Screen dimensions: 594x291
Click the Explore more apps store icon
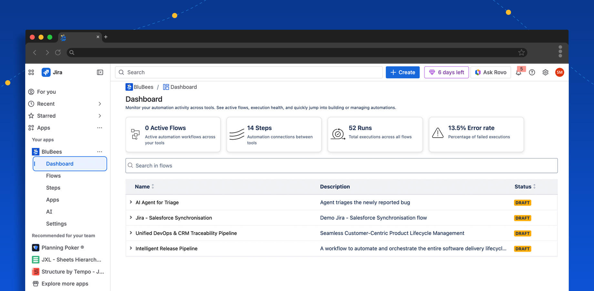pos(36,284)
